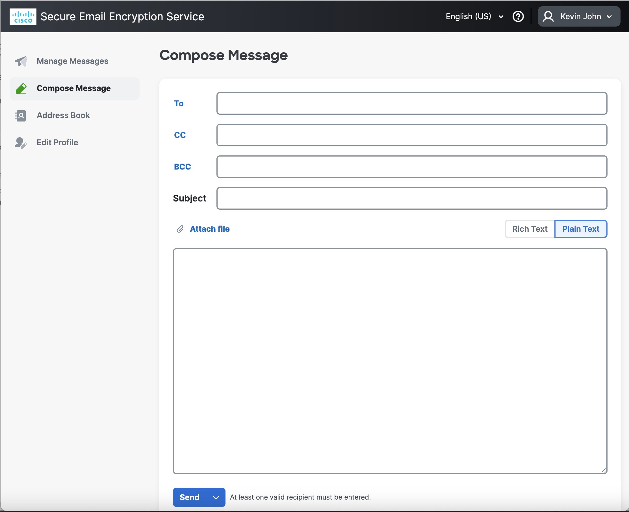Viewport: 629px width, 512px height.
Task: Open the Address Book contact icon
Action: tap(21, 115)
